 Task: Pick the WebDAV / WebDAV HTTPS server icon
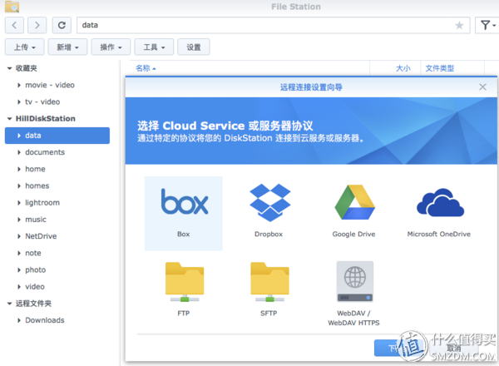coord(355,281)
